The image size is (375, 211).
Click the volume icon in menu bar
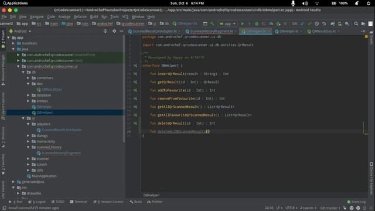pos(305,4)
